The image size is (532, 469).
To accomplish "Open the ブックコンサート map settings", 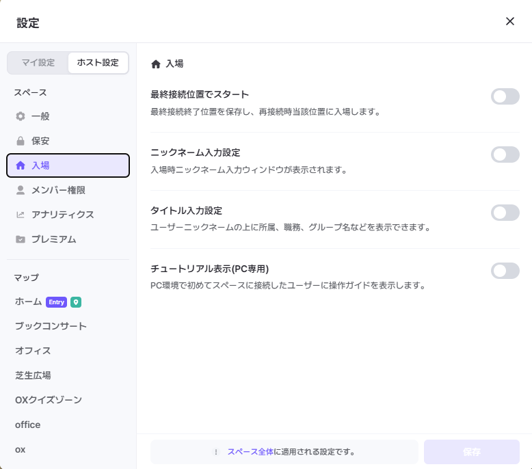I will click(x=51, y=326).
